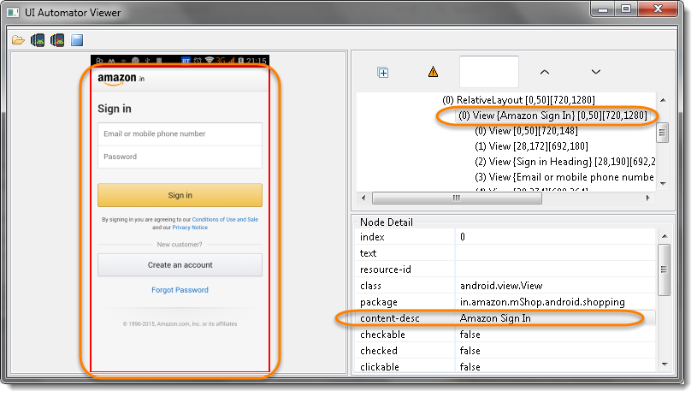Click the UI Automator Viewer title bar icon

click(x=13, y=13)
